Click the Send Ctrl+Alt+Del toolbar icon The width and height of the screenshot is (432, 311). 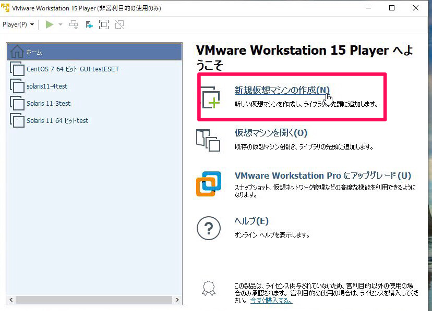tap(74, 24)
